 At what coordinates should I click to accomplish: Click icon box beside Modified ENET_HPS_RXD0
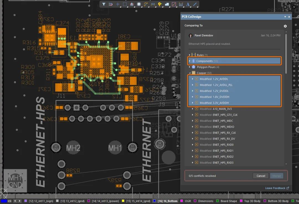[x=197, y=145]
